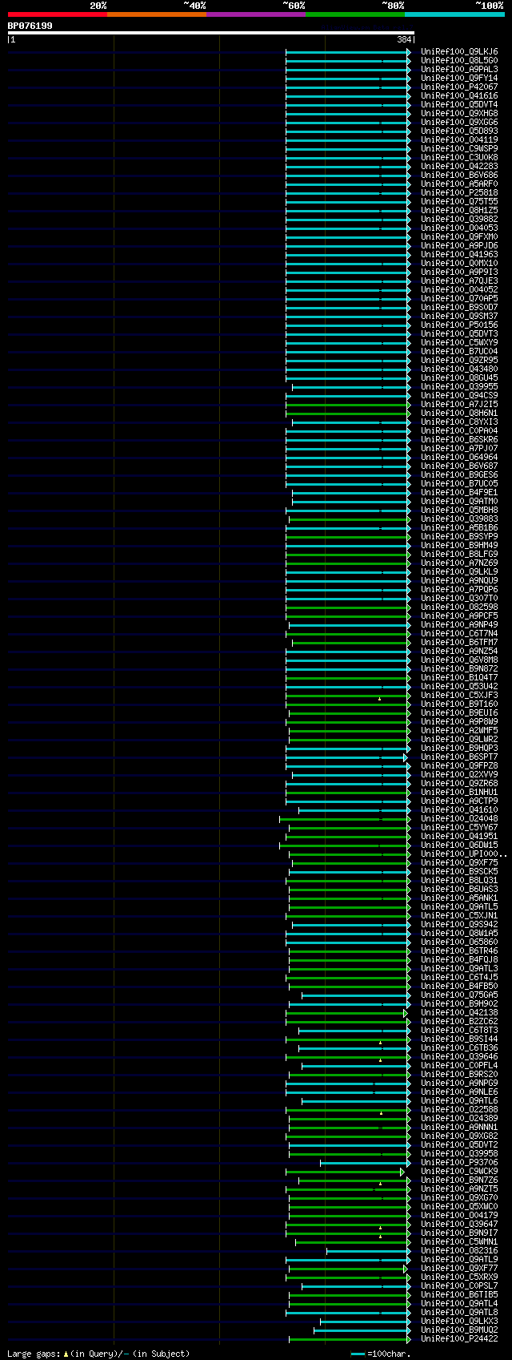Click the label UniRef100_A9NLE6
Viewport: 512px width, 1360px height.
coord(459,1092)
